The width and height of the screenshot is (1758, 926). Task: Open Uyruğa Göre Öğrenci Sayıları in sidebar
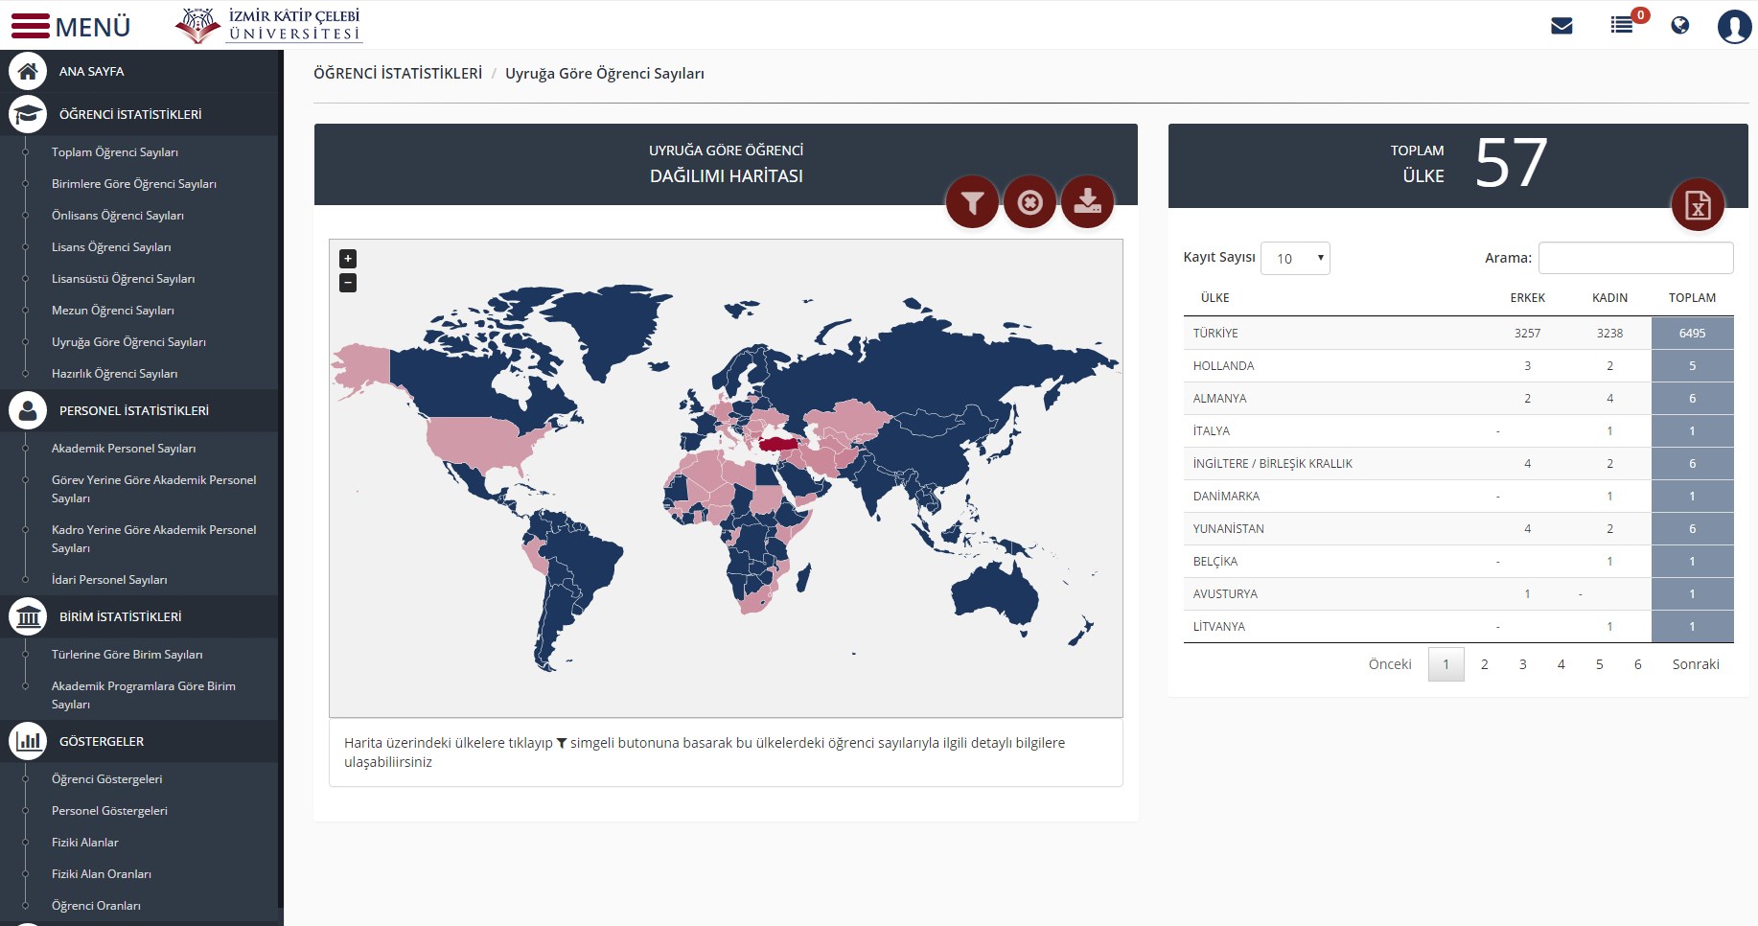tap(128, 342)
